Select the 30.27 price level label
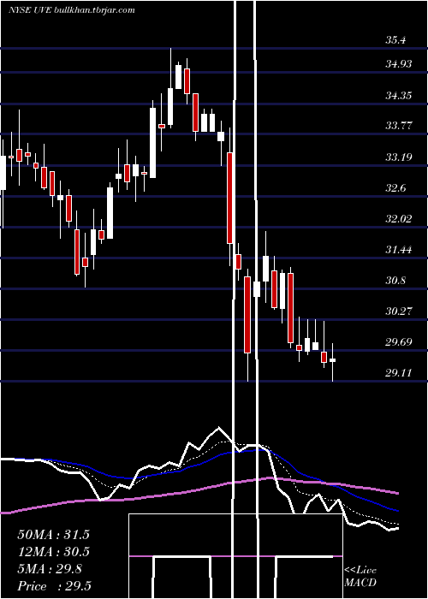Screen dimensions: 428x599 point(399,311)
